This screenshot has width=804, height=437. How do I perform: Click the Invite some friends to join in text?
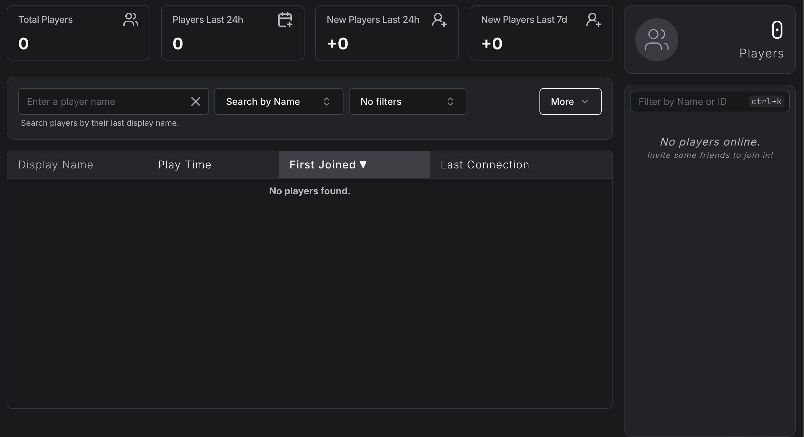(x=710, y=155)
